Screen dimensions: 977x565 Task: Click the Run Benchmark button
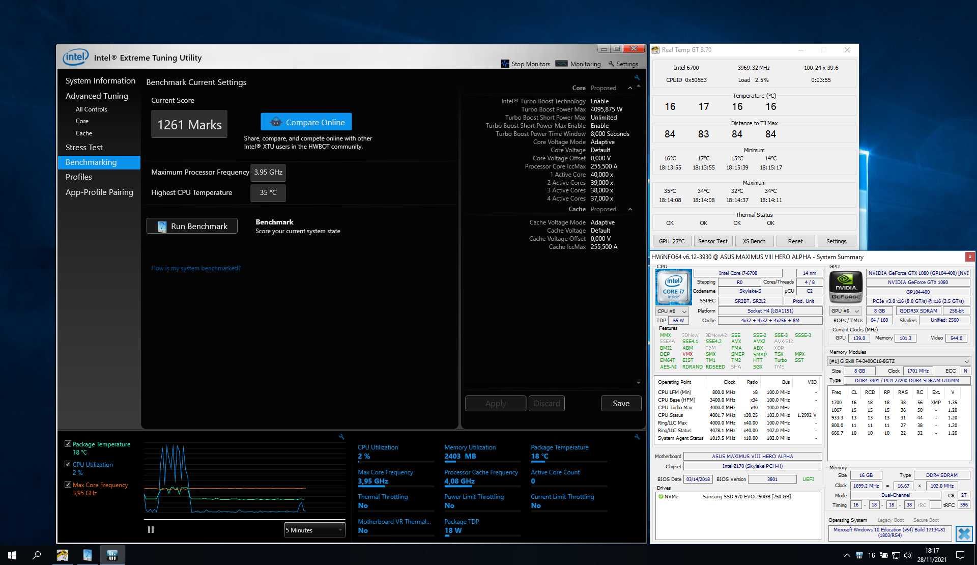point(192,225)
